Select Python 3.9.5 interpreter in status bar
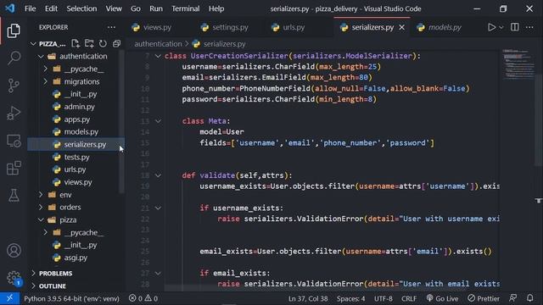Image resolution: width=543 pixels, height=305 pixels. [71, 298]
